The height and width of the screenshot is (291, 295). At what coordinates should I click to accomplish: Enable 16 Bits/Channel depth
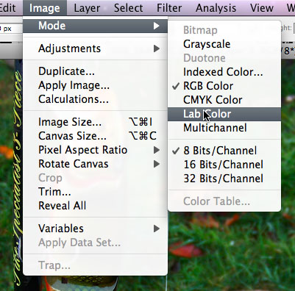click(224, 165)
